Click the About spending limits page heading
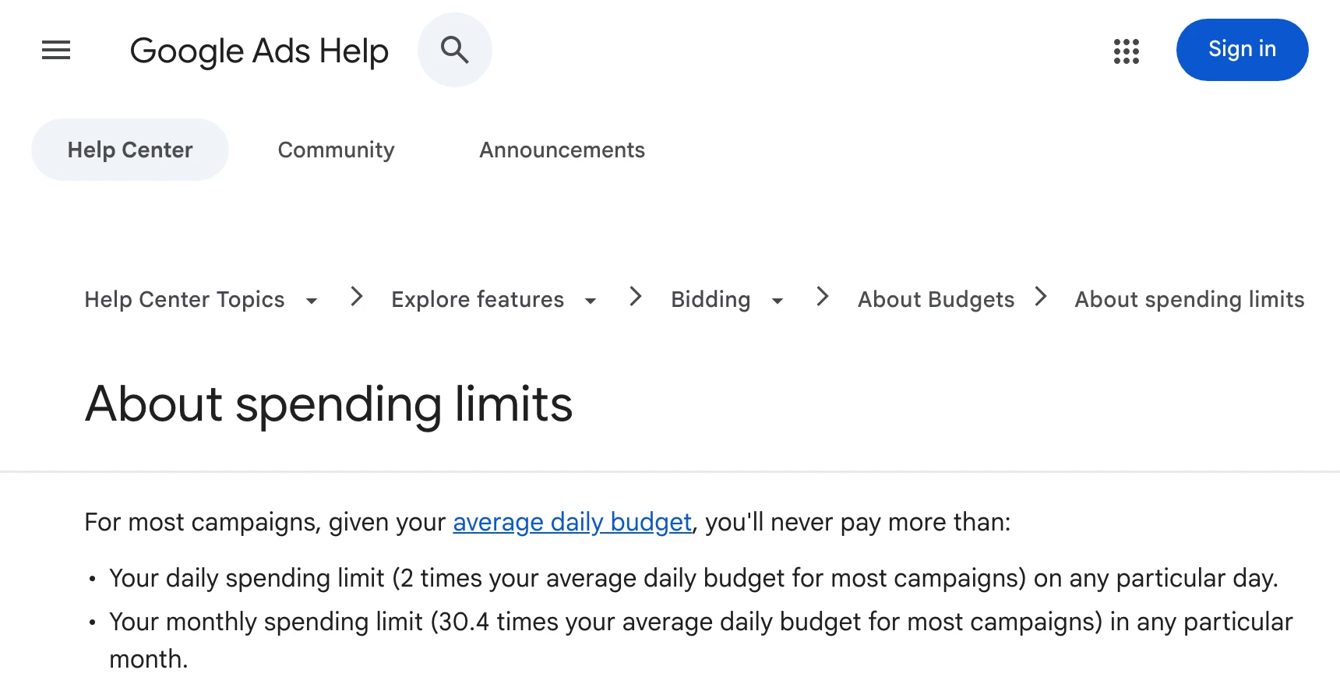 pos(329,404)
